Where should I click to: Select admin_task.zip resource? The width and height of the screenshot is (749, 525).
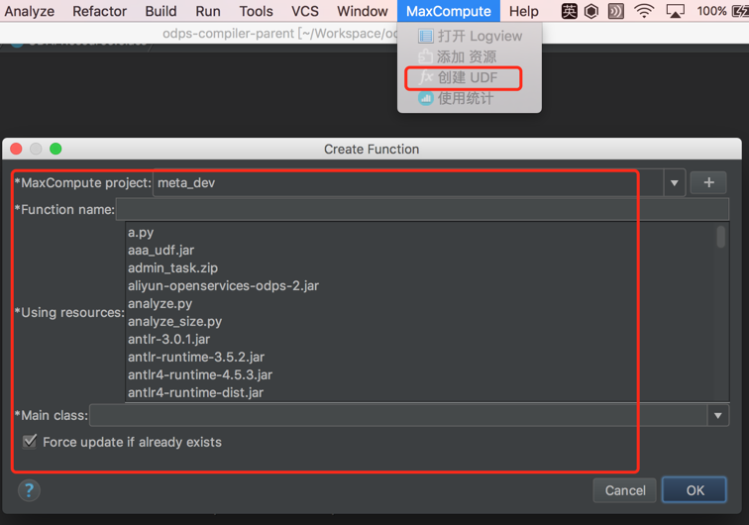coord(420,268)
